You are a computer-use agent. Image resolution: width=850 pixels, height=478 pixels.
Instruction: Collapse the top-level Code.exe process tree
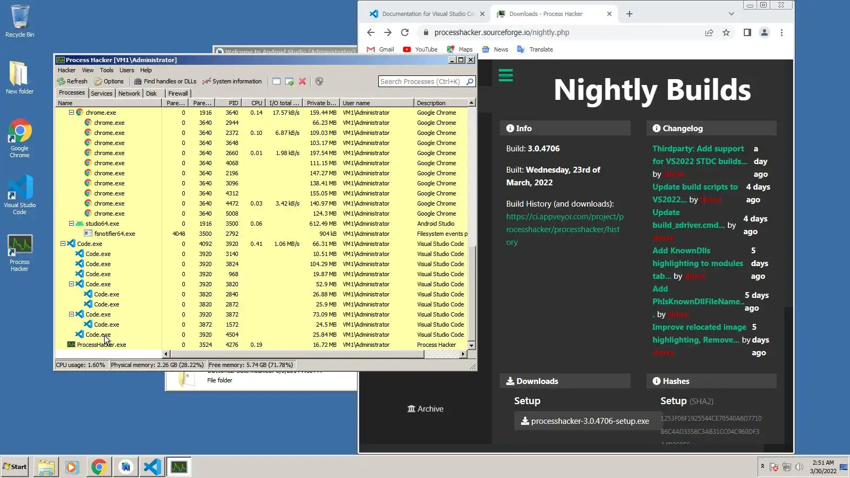pyautogui.click(x=63, y=244)
